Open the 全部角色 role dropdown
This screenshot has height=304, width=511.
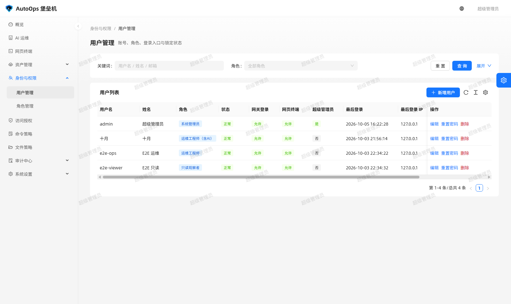coord(301,66)
